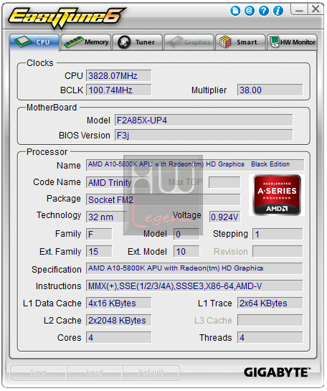The image size is (327, 391).
Task: Open the info icon
Action: pos(278,11)
